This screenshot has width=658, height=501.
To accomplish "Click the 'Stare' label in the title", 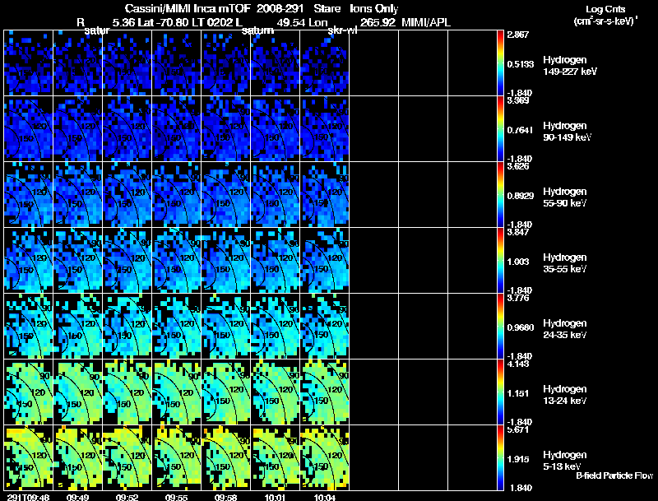I will (x=327, y=9).
